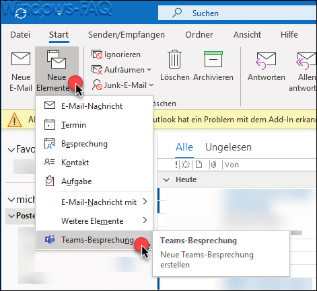The height and width of the screenshot is (291, 317).
Task: Open the Hilfe ribbon tab
Action: [289, 35]
